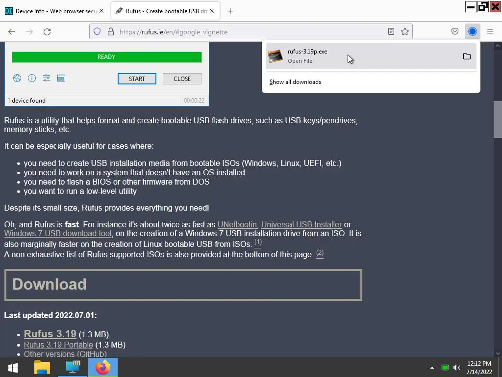Open Firefox application menu
The height and width of the screenshot is (377, 502).
490,31
